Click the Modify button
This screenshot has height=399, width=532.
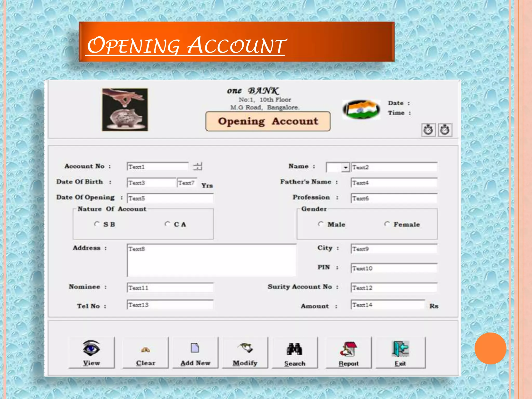(245, 353)
